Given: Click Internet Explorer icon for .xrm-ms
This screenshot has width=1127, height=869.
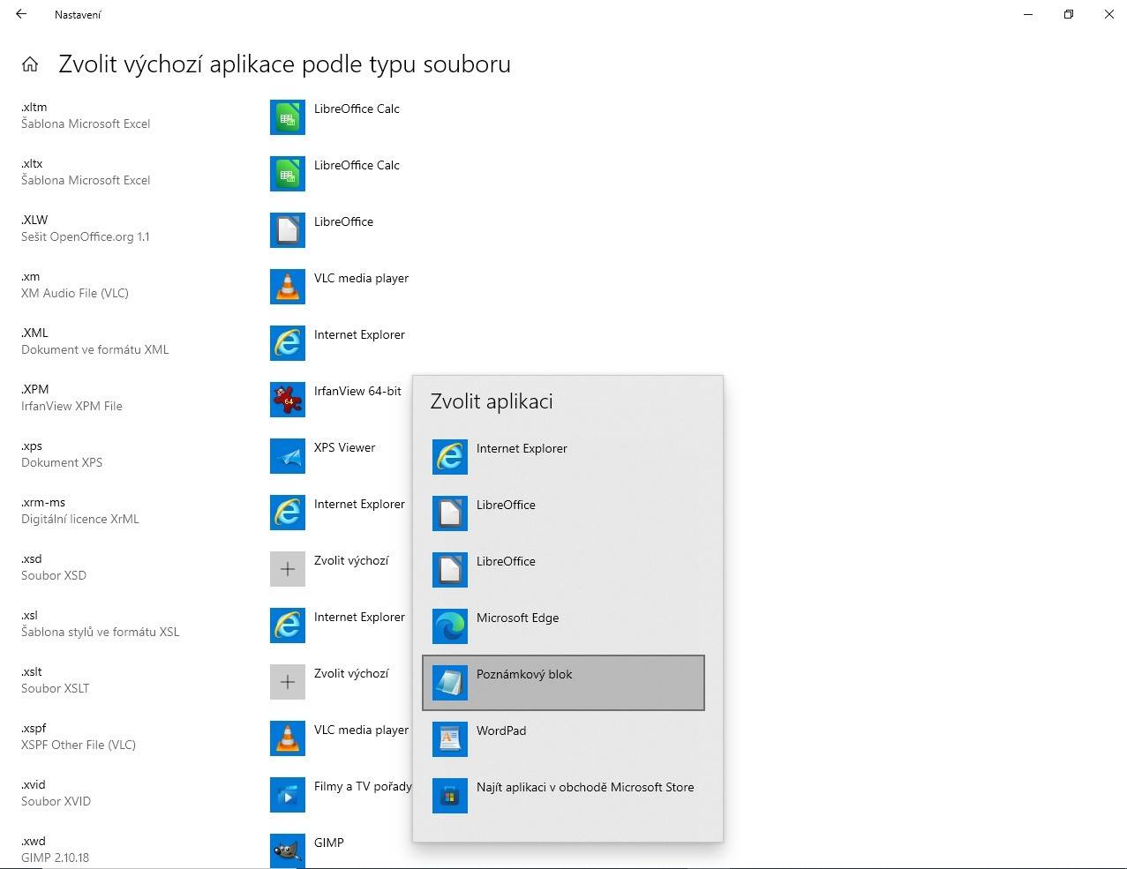Looking at the screenshot, I should pos(288,513).
